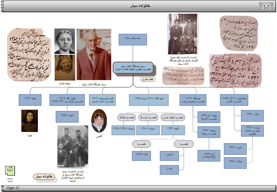
Task: Select the میلان ۱۳۸۸ node
Action: (x=235, y=163)
